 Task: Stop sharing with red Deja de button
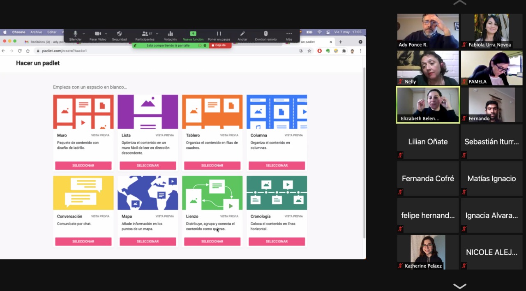[220, 45]
